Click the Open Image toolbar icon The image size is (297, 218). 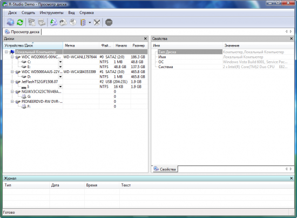coord(54,22)
